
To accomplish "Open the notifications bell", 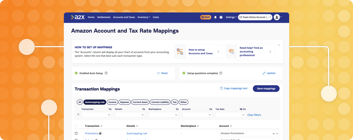I will click(215, 17).
